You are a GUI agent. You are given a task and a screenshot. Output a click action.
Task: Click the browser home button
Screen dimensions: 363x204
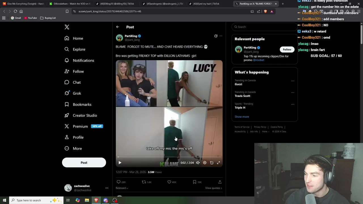(x=21, y=11)
